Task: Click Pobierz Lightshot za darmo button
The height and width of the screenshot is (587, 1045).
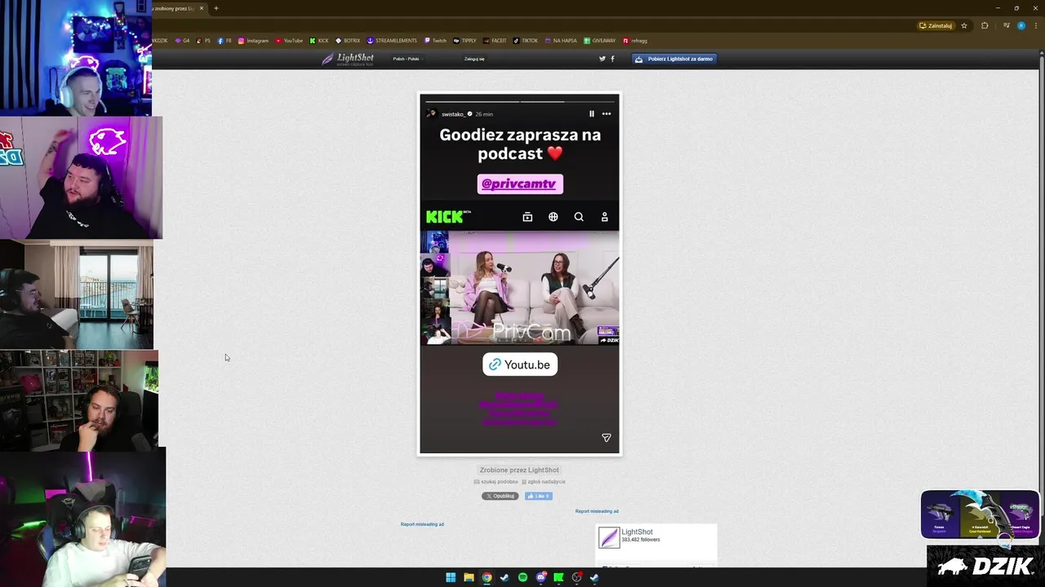Action: click(x=674, y=59)
